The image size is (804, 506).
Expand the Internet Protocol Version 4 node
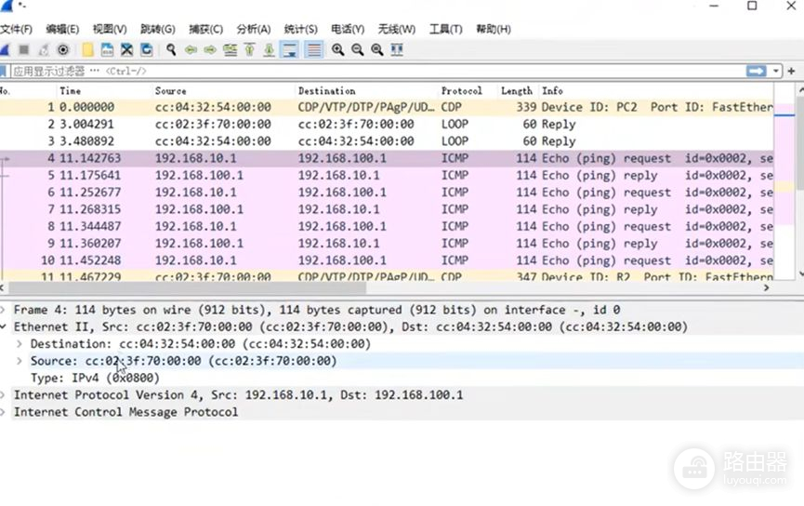(5, 395)
